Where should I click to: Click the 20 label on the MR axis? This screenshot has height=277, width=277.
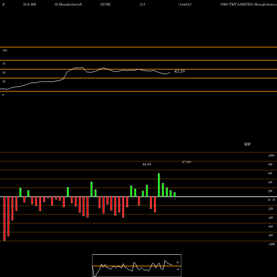pos(270,191)
